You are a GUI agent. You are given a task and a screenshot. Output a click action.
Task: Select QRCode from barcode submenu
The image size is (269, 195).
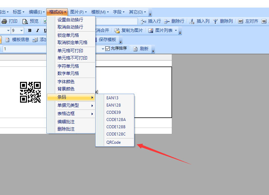[114, 142]
